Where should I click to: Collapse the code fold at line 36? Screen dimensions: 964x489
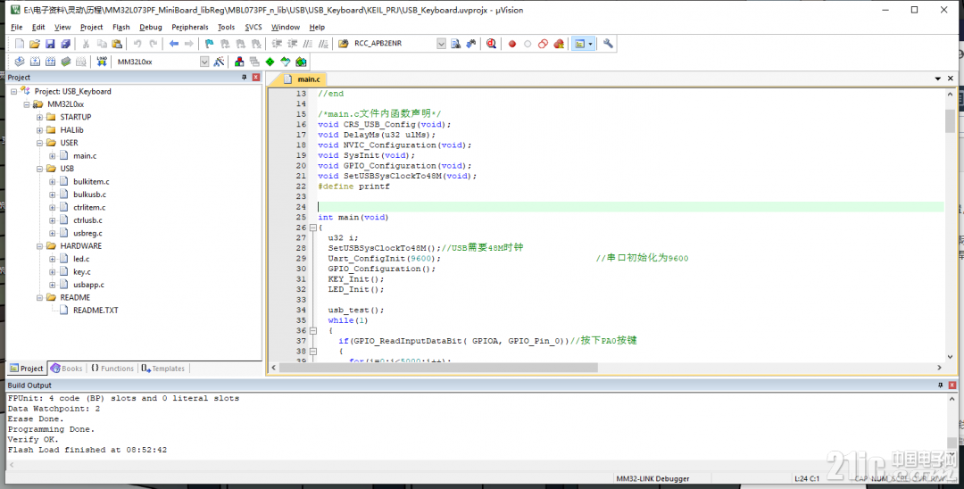(313, 330)
